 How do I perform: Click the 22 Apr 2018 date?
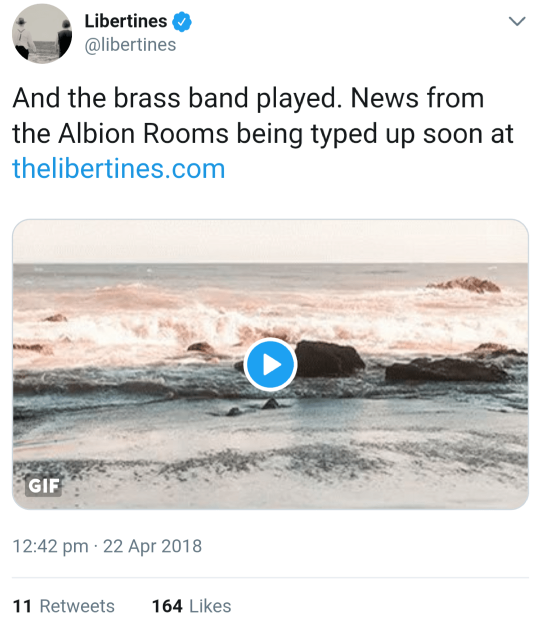pos(152,546)
